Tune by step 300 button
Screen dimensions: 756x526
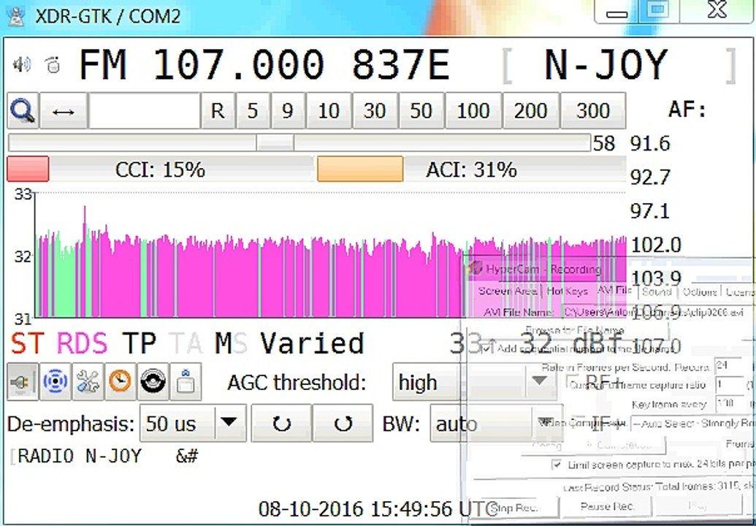[x=593, y=111]
